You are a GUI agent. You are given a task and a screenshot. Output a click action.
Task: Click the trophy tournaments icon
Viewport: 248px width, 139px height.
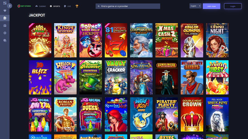coord(77,6)
